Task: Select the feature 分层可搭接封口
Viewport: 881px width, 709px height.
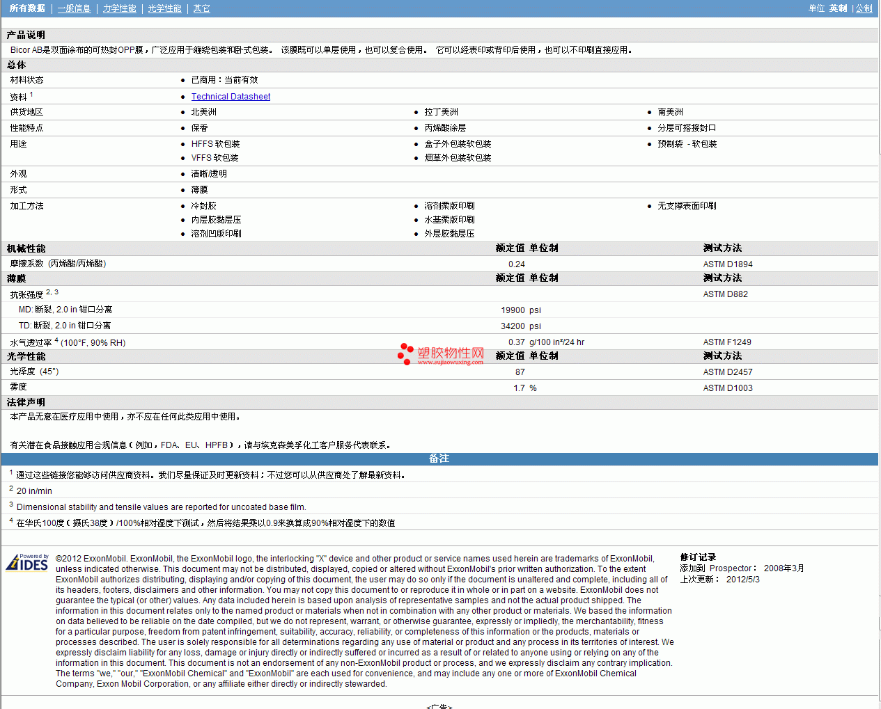Action: click(687, 128)
